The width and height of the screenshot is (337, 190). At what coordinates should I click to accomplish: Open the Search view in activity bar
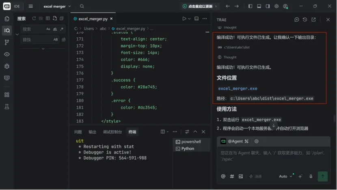(7, 30)
